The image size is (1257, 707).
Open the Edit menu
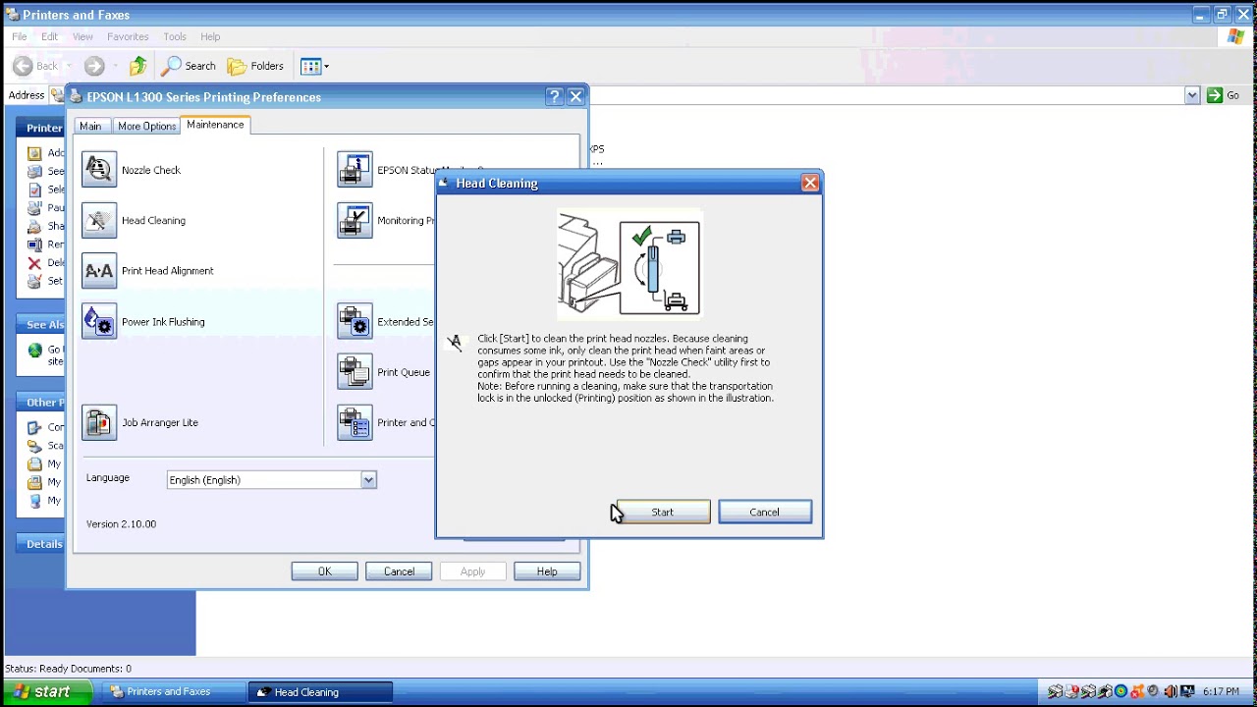pyautogui.click(x=50, y=36)
